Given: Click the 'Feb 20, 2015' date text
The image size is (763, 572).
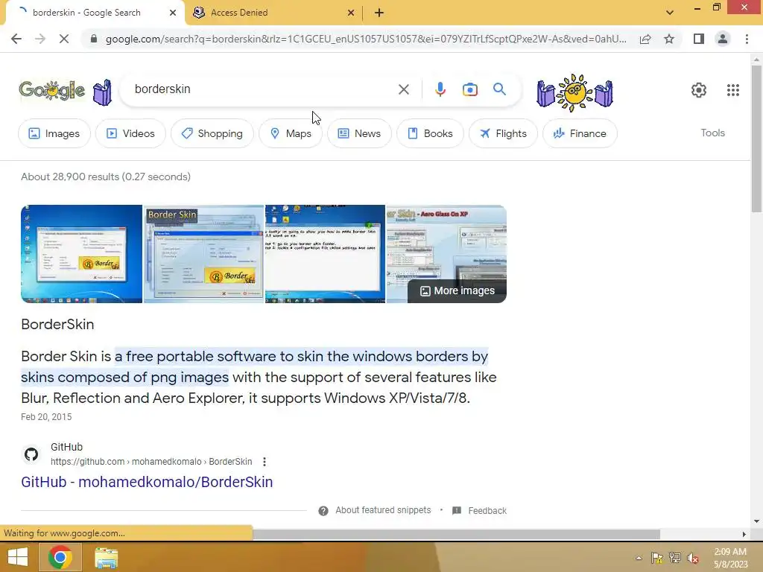Looking at the screenshot, I should point(46,417).
